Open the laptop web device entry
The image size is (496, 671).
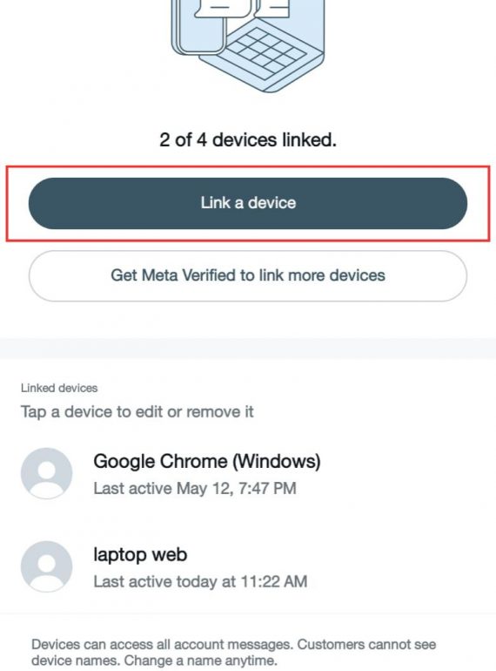248,567
